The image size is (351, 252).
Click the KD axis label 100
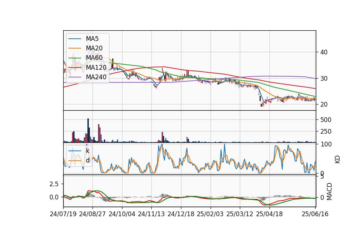[x=326, y=144]
